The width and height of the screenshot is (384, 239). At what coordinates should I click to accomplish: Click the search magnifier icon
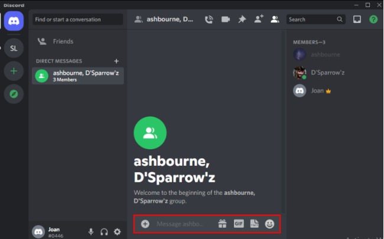(340, 19)
